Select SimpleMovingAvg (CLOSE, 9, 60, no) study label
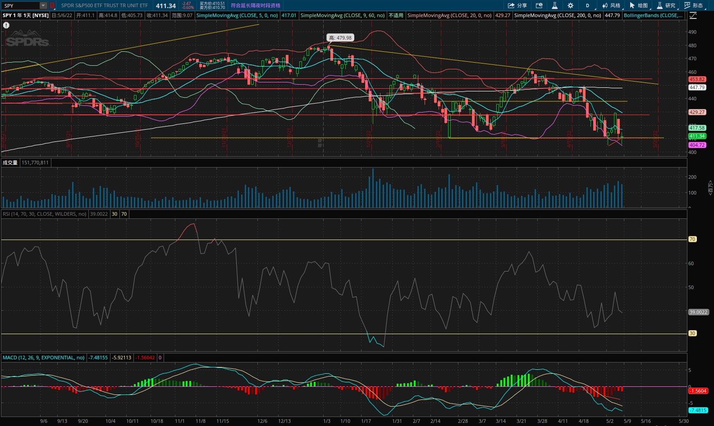This screenshot has height=426, width=714. [x=343, y=15]
